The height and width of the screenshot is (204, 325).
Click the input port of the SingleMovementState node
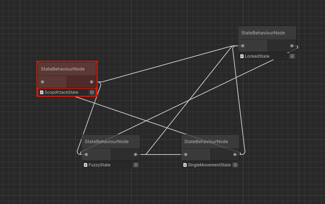[186, 154]
